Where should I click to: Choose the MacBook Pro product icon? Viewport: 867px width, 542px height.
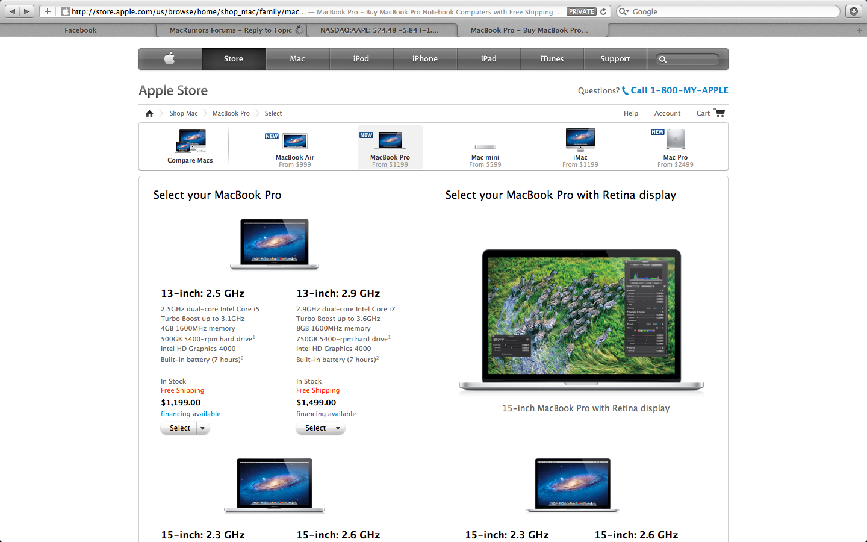[390, 140]
